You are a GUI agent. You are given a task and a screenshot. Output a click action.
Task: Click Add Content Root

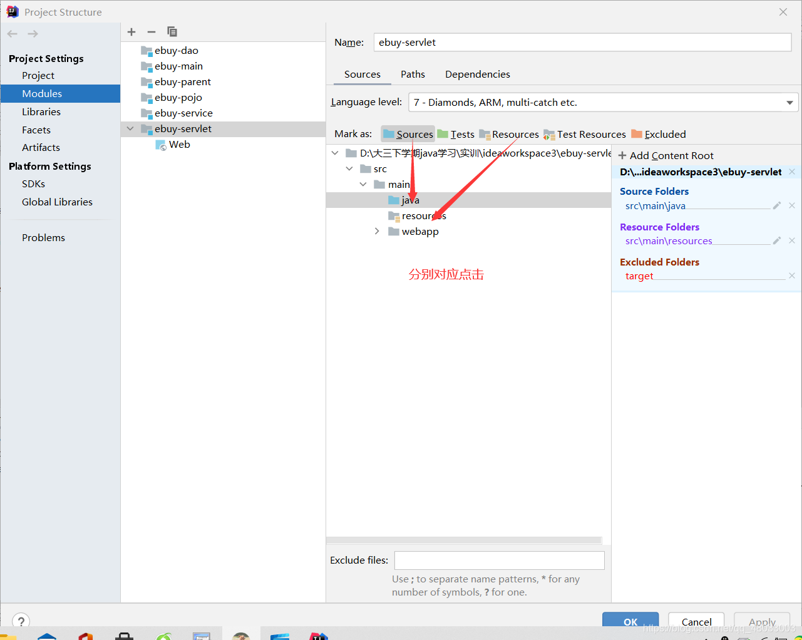coord(666,155)
